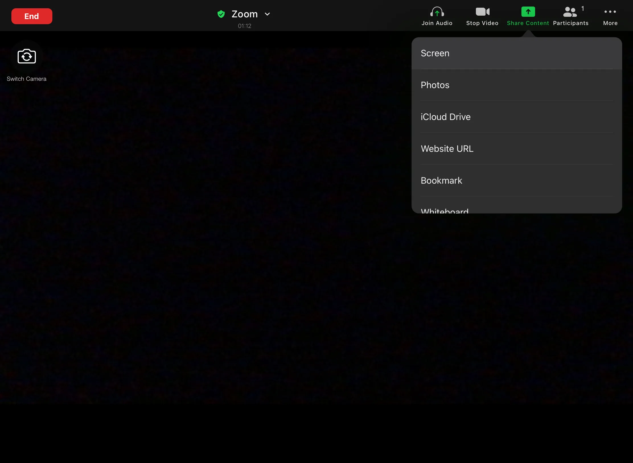Open the More three-dots icon
The width and height of the screenshot is (633, 463).
(610, 12)
